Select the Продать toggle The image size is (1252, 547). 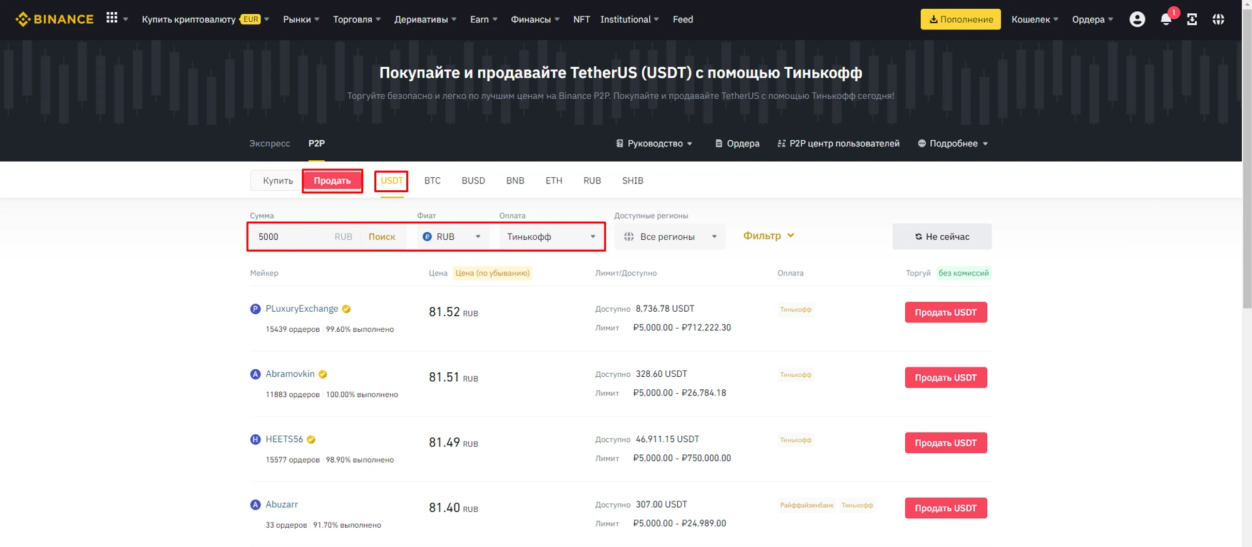[332, 181]
